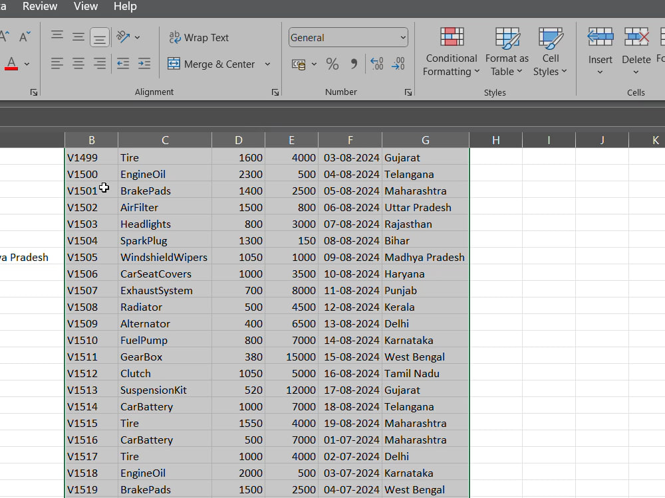Apply Comma Style

[353, 64]
